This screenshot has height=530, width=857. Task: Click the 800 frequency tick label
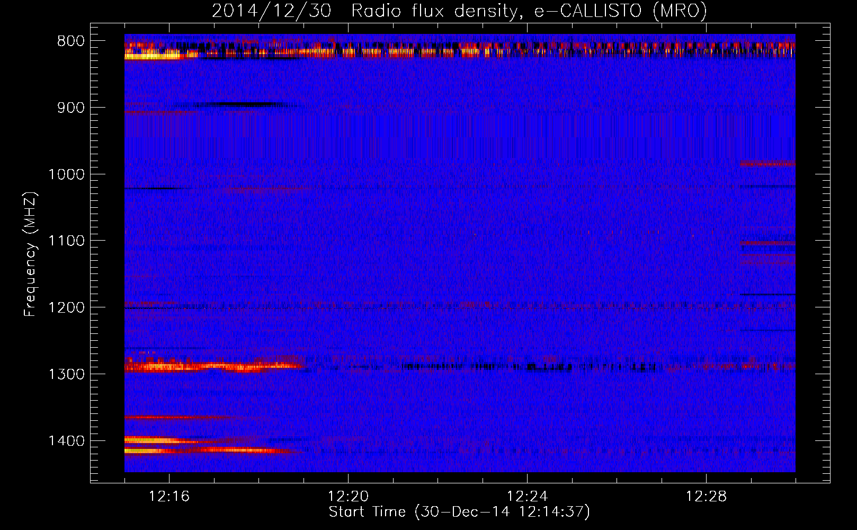point(71,41)
